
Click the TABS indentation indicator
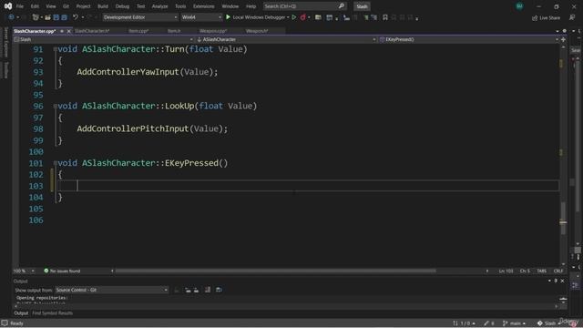click(542, 271)
